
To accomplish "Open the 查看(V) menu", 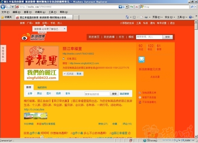I will click(x=28, y=12).
